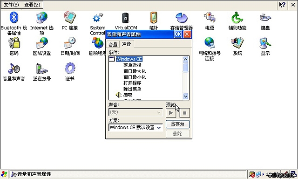Viewport: 298px width, 179px height.
Task: Open Bluetooth device properties icon
Action: pos(14,18)
